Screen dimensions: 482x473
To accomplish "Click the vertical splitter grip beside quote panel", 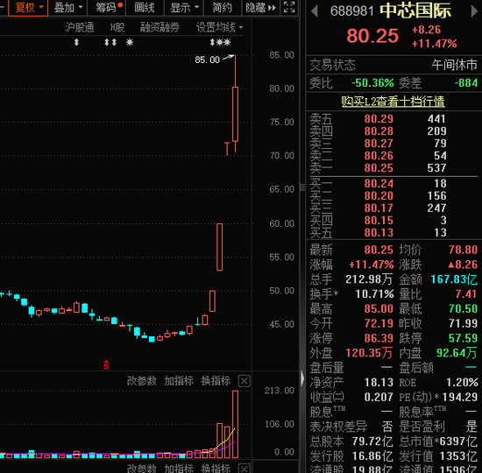I will click(302, 187).
